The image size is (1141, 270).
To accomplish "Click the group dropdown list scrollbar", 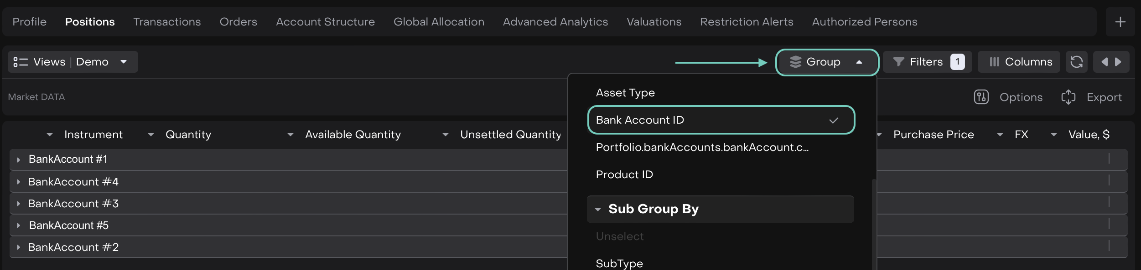I will [x=874, y=223].
